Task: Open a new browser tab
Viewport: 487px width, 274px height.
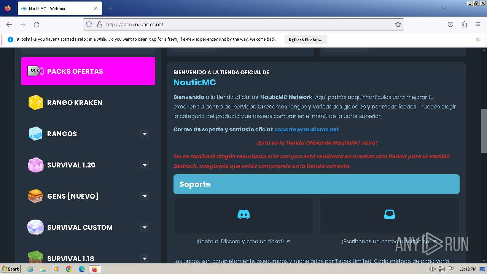Action: point(110,8)
